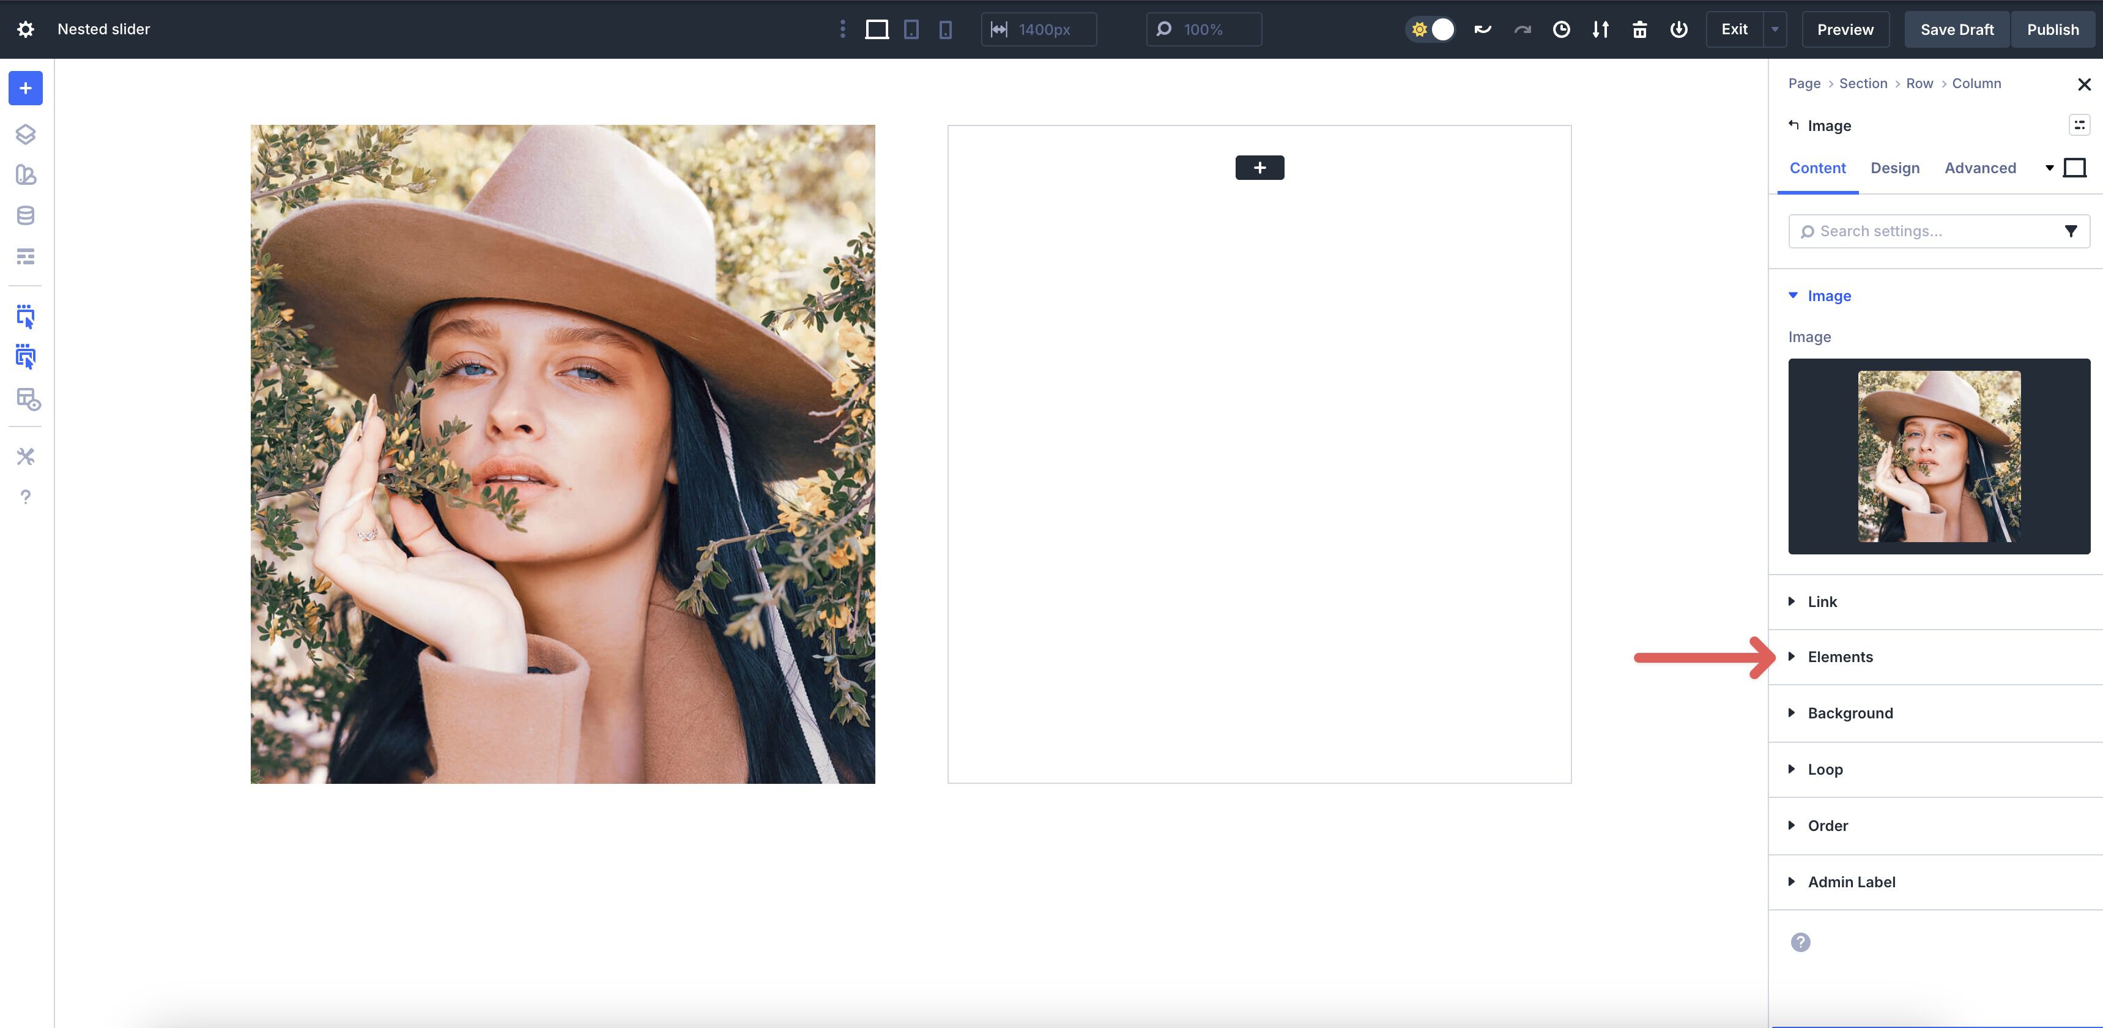The width and height of the screenshot is (2103, 1028).
Task: Open revision history (clock icon)
Action: (x=1562, y=29)
